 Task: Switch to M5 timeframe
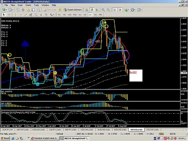point(64,15)
